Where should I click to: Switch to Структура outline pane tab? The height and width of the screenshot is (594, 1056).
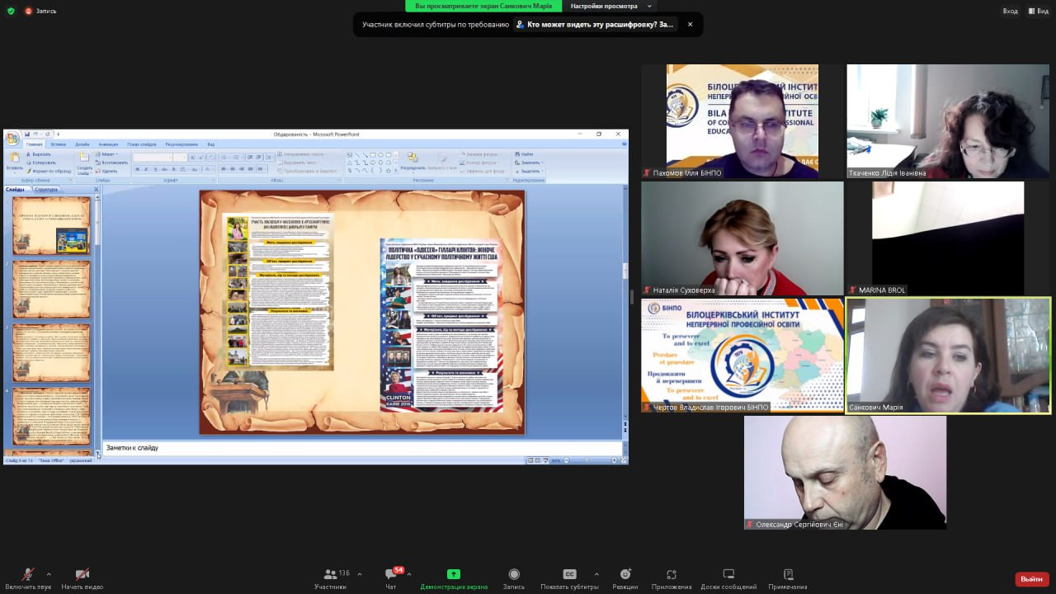pos(46,189)
